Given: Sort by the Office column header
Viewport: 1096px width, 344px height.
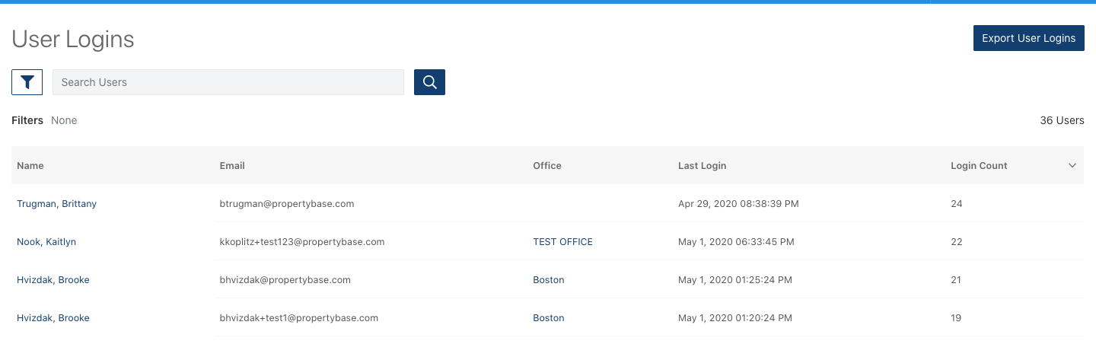Looking at the screenshot, I should coord(547,166).
